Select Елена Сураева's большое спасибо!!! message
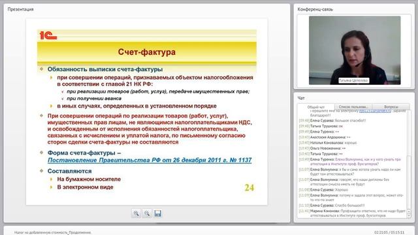The width and height of the screenshot is (418, 235). tap(332, 120)
